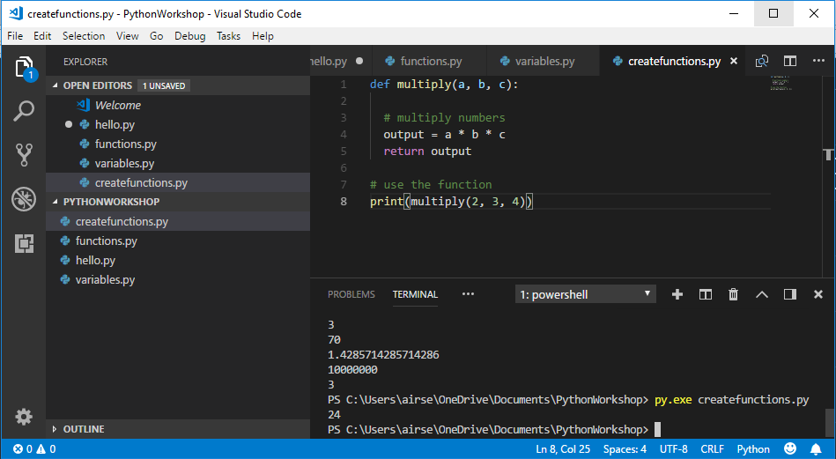Viewport: 836px width, 459px height.
Task: Open editor More Actions ellipsis
Action: (819, 61)
